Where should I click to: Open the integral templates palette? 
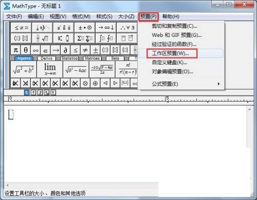(106, 38)
